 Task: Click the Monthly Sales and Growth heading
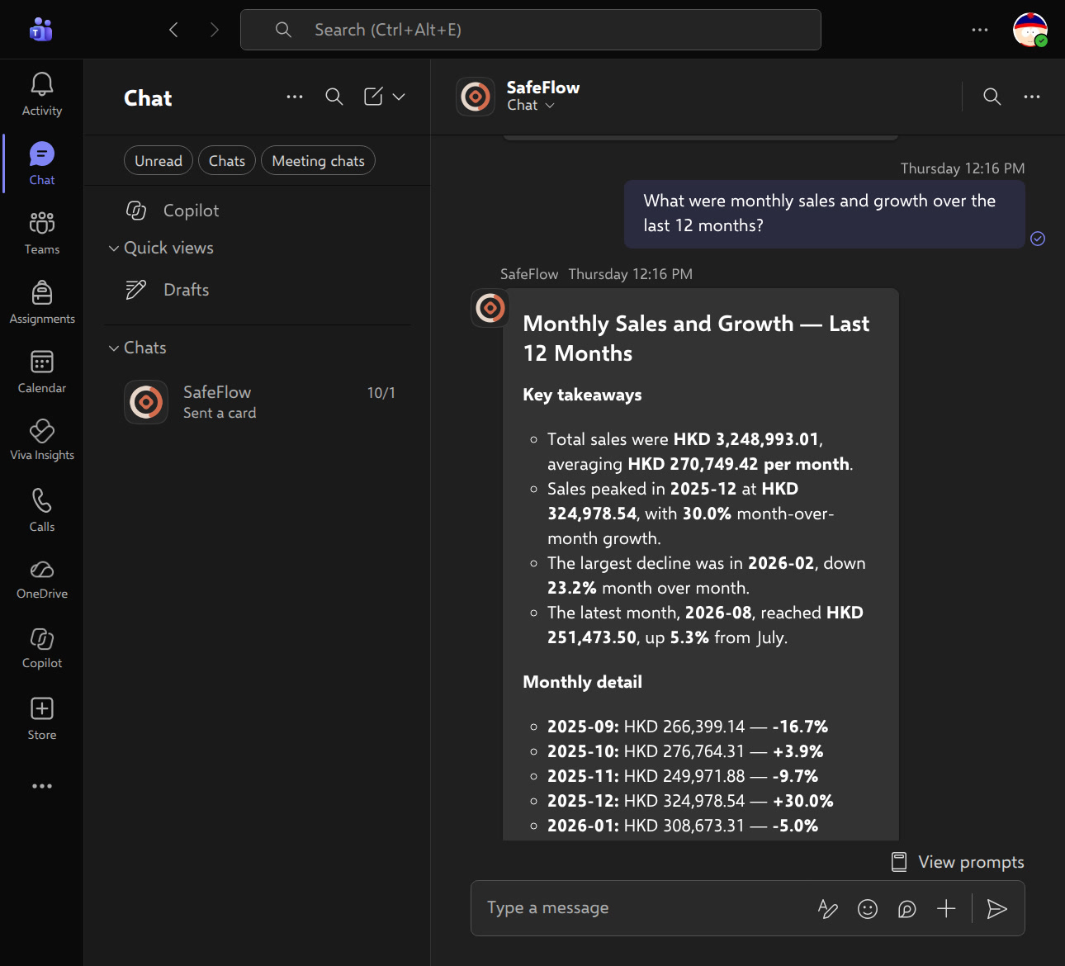coord(696,339)
